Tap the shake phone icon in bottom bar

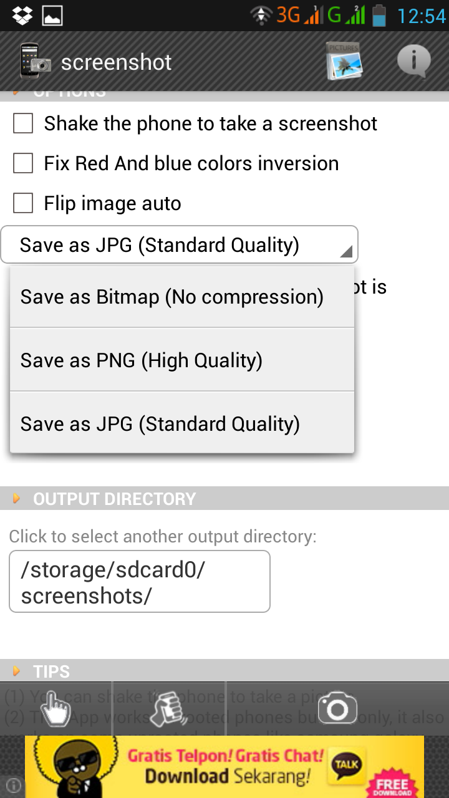tap(168, 708)
